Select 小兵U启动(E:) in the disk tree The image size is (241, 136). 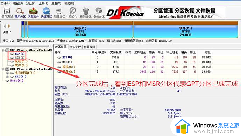(x=25, y=73)
